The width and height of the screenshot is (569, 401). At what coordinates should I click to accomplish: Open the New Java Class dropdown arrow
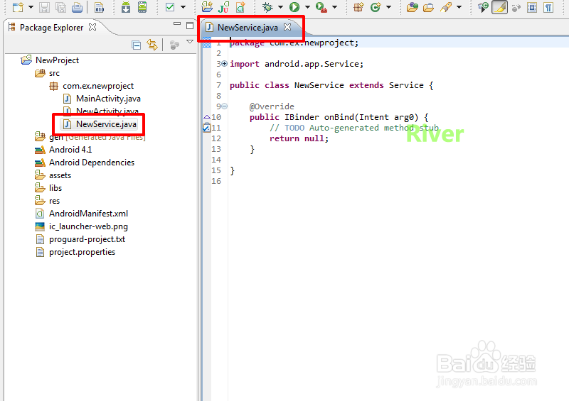[388, 7]
